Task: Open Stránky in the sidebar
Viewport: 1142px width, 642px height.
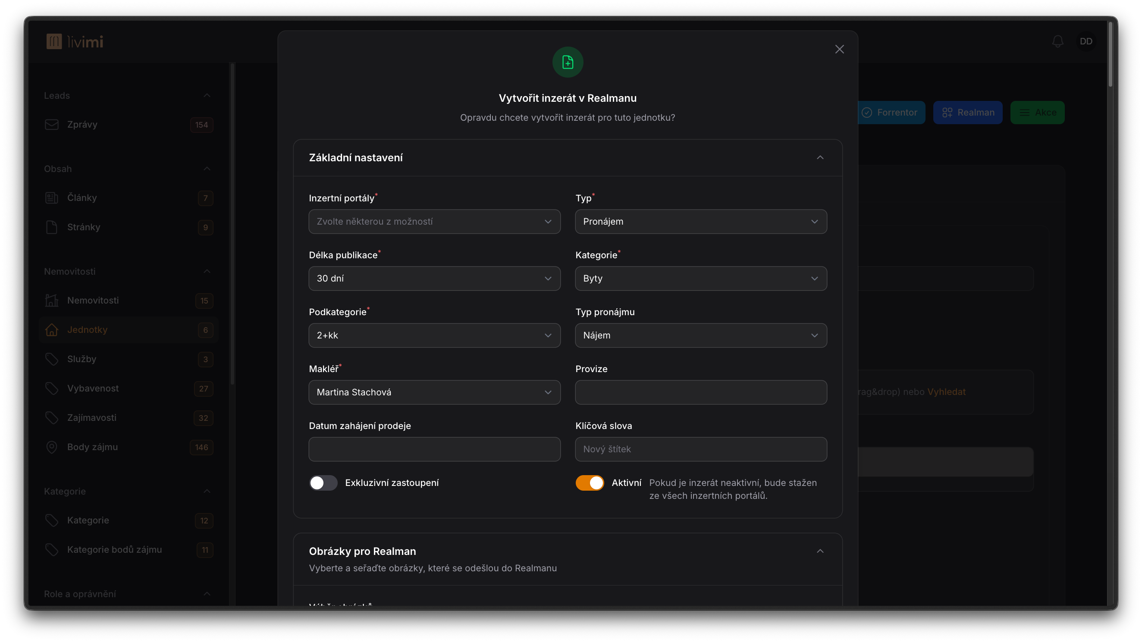Action: point(129,227)
